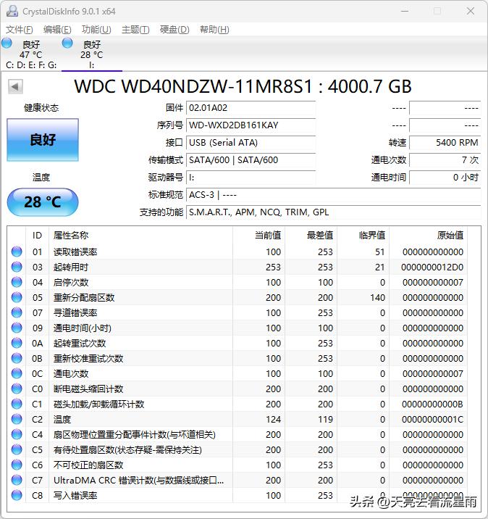This screenshot has height=519, width=488.
Task: Click status orb of the 47 °C disk
Action: coord(7,43)
